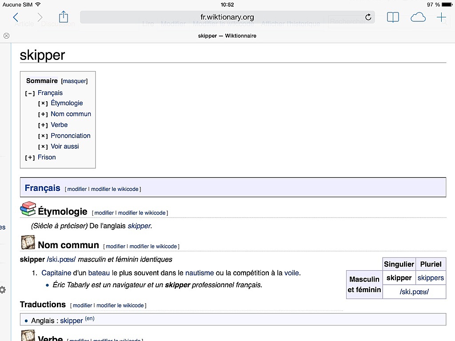The image size is (455, 341).
Task: Click modifier le wikicode next to Nom commun
Action: point(153,246)
